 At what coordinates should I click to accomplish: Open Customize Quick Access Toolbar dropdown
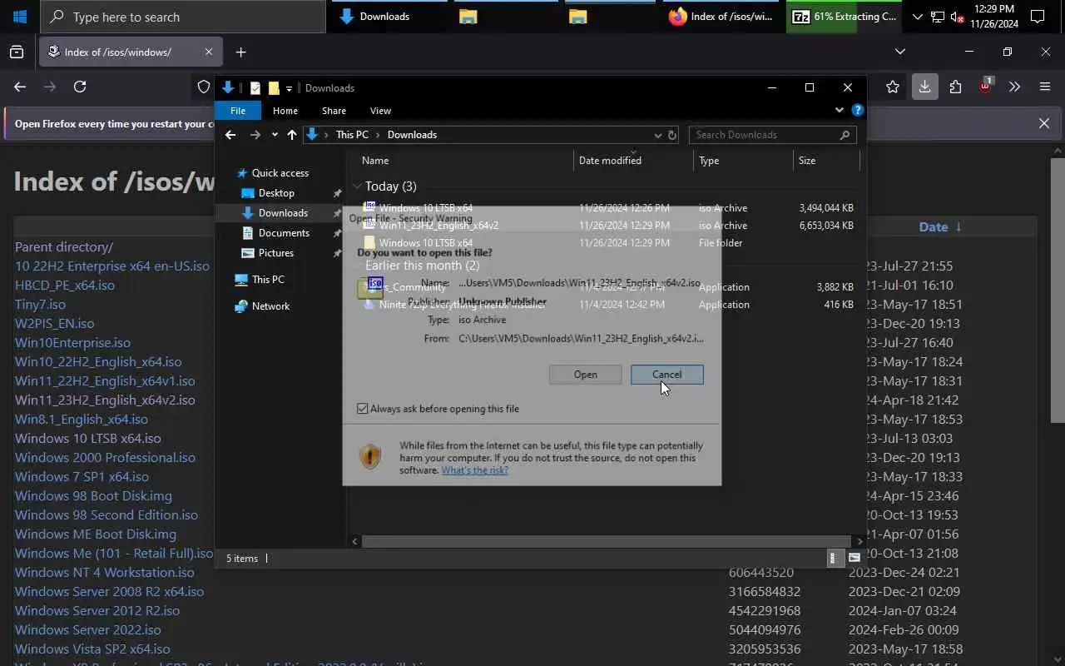click(289, 88)
